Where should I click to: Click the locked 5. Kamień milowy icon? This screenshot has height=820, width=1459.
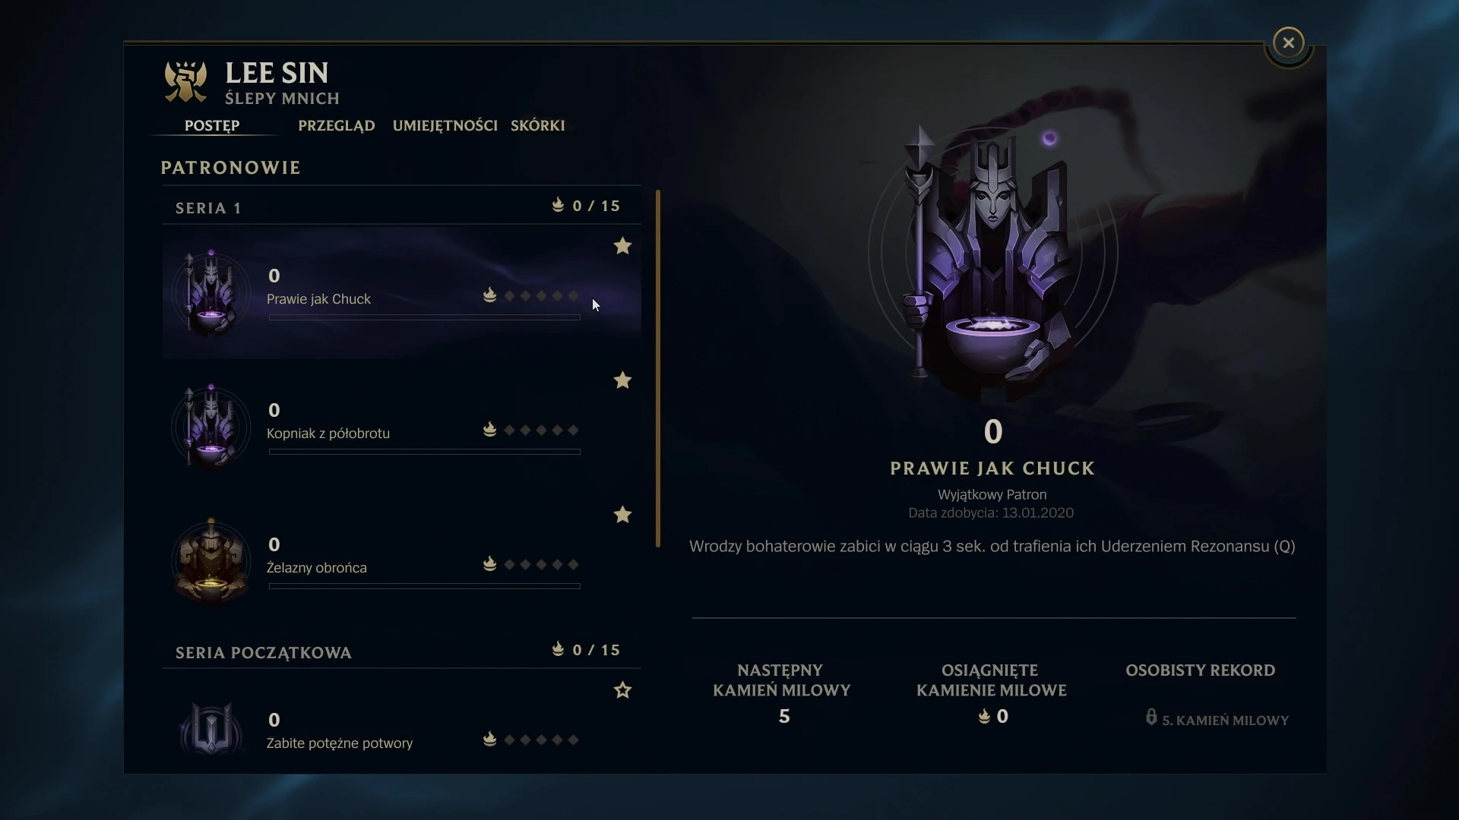(1151, 717)
